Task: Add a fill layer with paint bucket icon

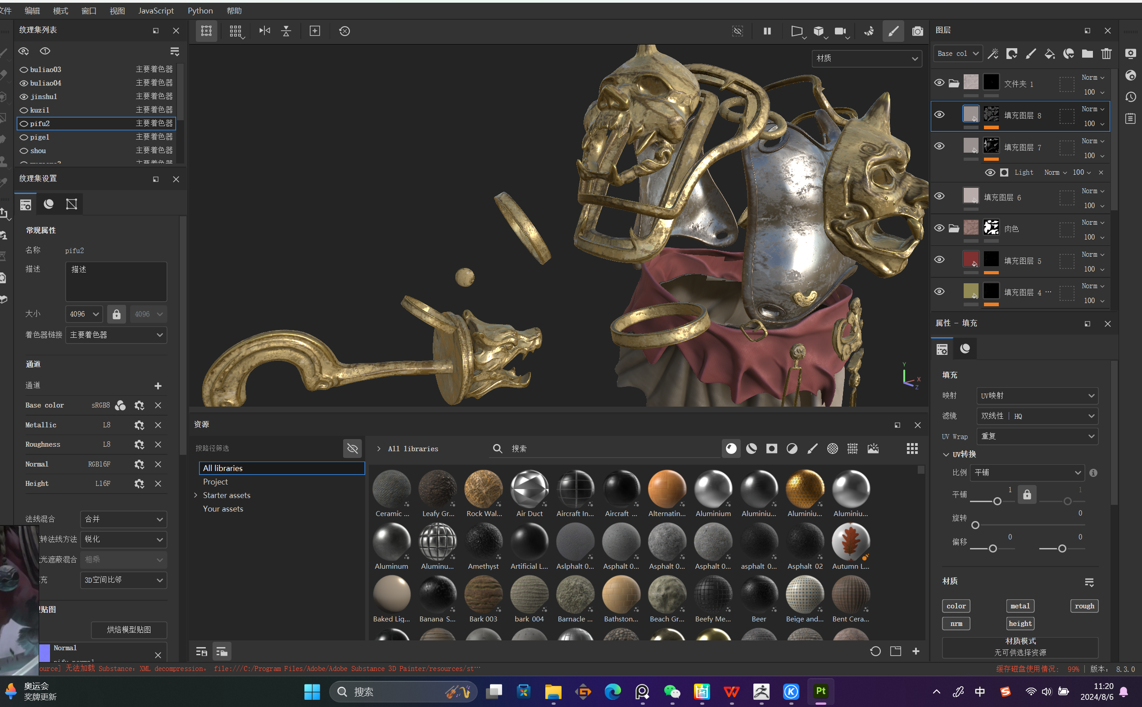Action: coord(1049,54)
